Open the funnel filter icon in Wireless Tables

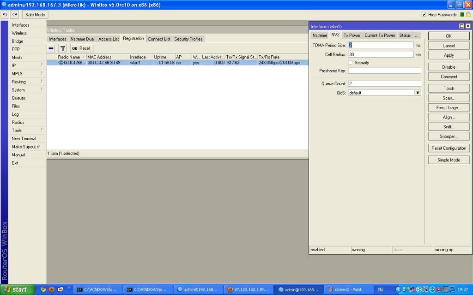(63, 48)
